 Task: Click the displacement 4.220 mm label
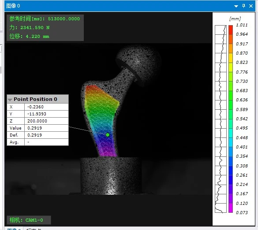click(29, 36)
